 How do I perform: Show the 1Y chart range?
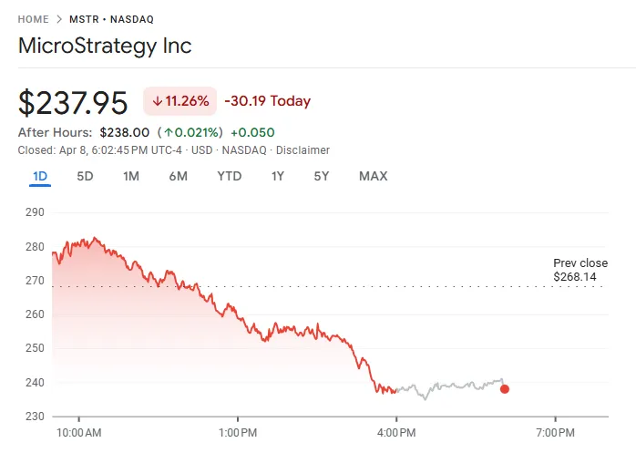tap(278, 176)
